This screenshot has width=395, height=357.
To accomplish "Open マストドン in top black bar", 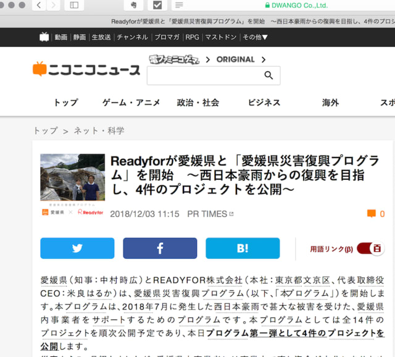I will click(x=221, y=37).
